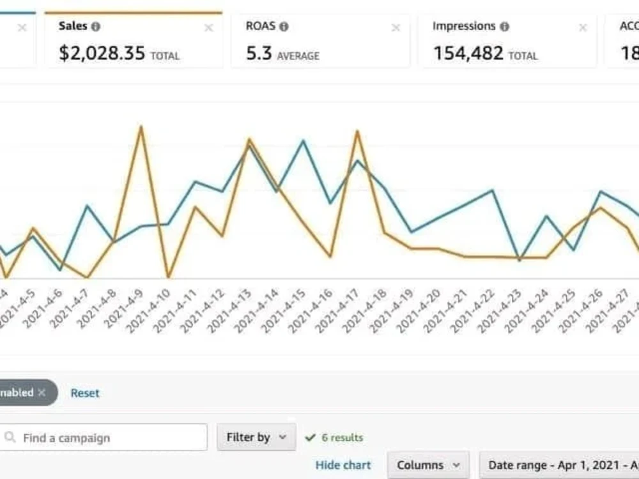Viewport: 639px width, 479px height.
Task: Open the Filter by dropdown
Action: pos(256,437)
